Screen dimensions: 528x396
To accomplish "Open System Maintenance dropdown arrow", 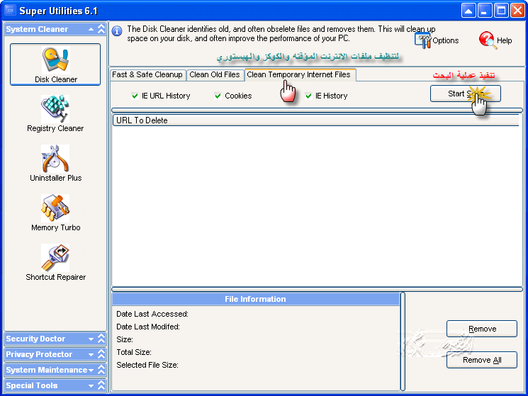I will click(91, 370).
